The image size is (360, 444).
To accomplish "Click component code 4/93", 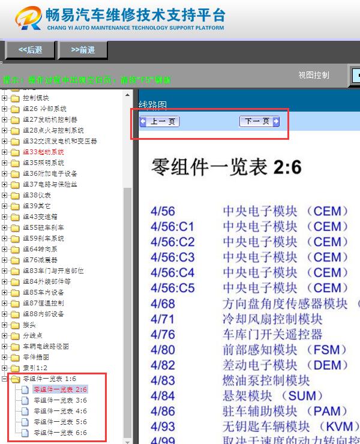I will (x=163, y=427).
